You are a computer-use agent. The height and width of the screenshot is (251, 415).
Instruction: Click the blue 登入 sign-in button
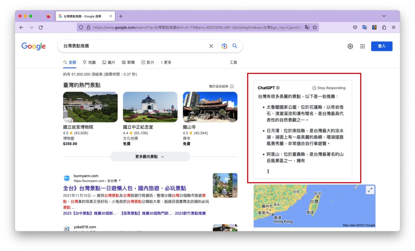coord(381,46)
